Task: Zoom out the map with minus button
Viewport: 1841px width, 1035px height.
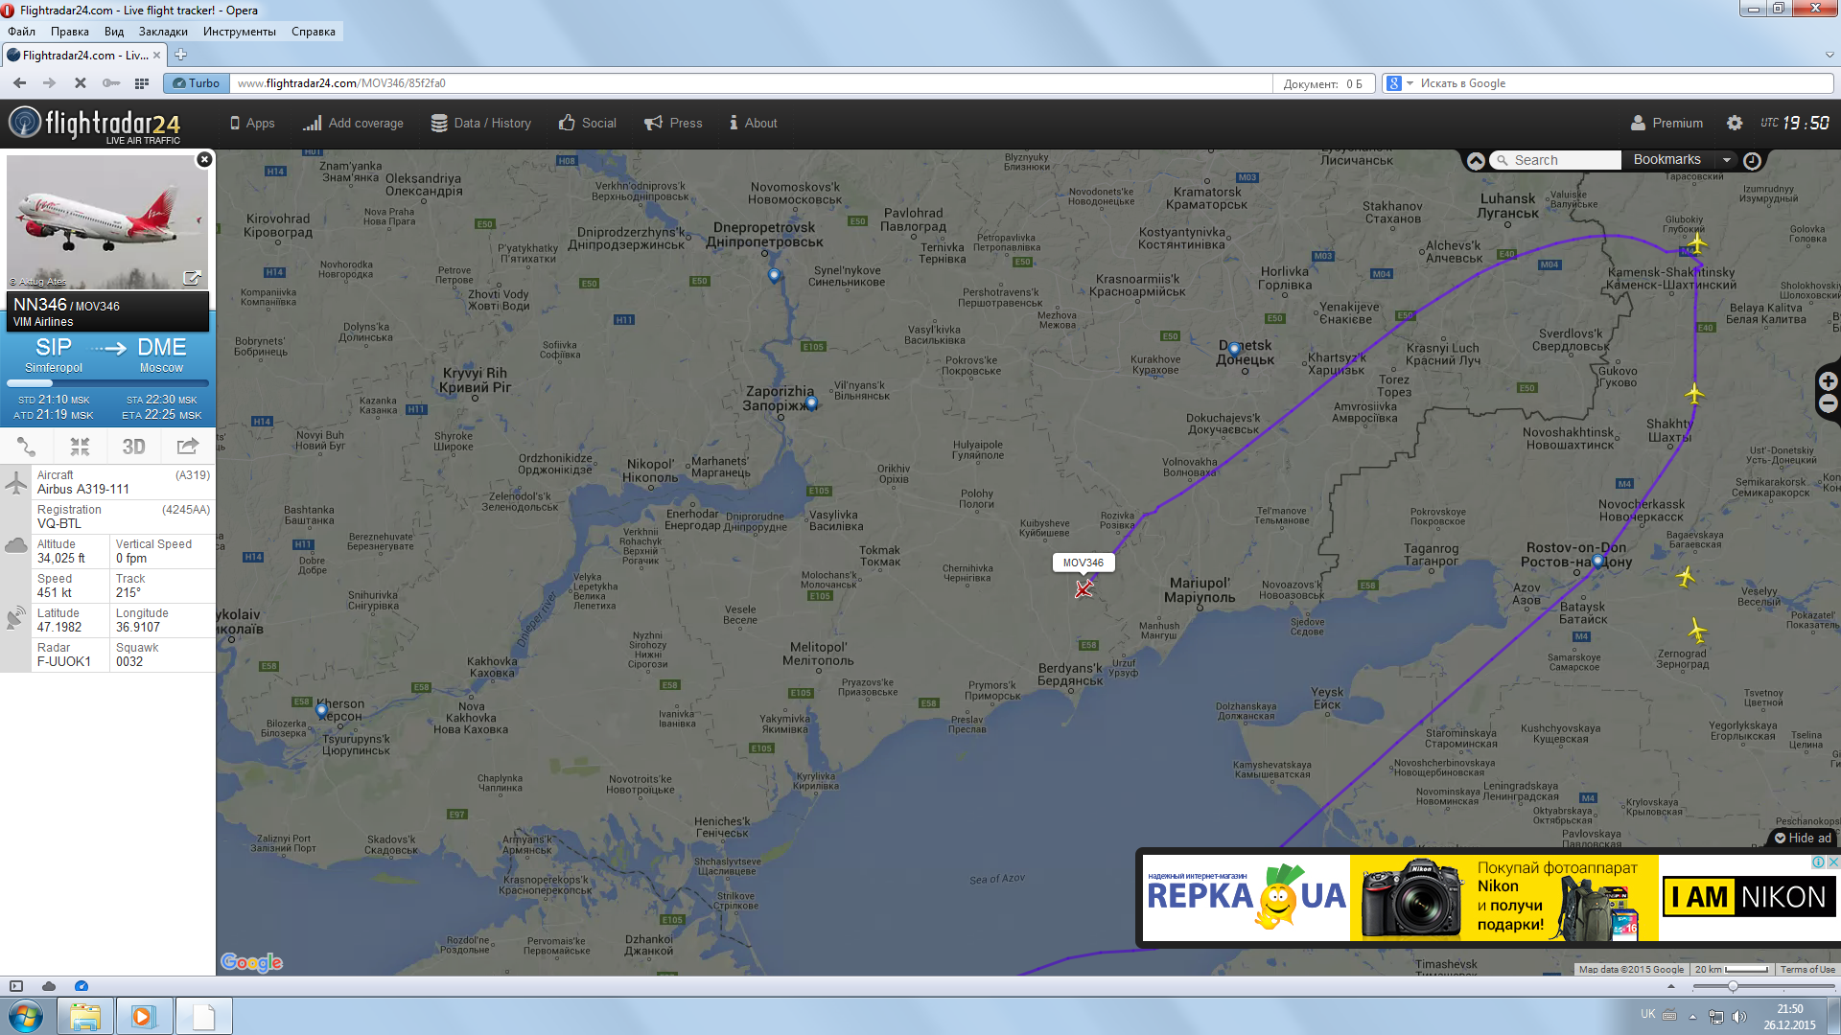Action: (x=1829, y=403)
